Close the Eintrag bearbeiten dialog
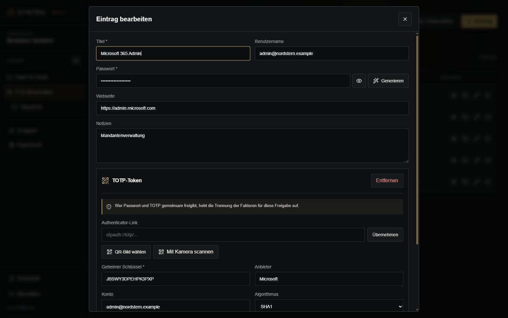The height and width of the screenshot is (318, 508). point(405,19)
